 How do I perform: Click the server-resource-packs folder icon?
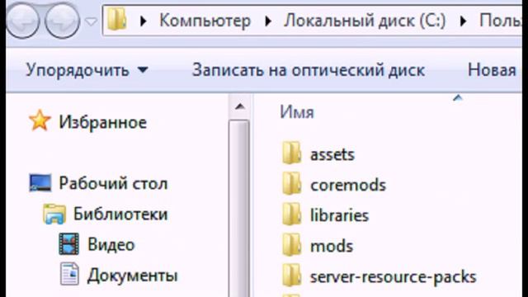click(291, 275)
